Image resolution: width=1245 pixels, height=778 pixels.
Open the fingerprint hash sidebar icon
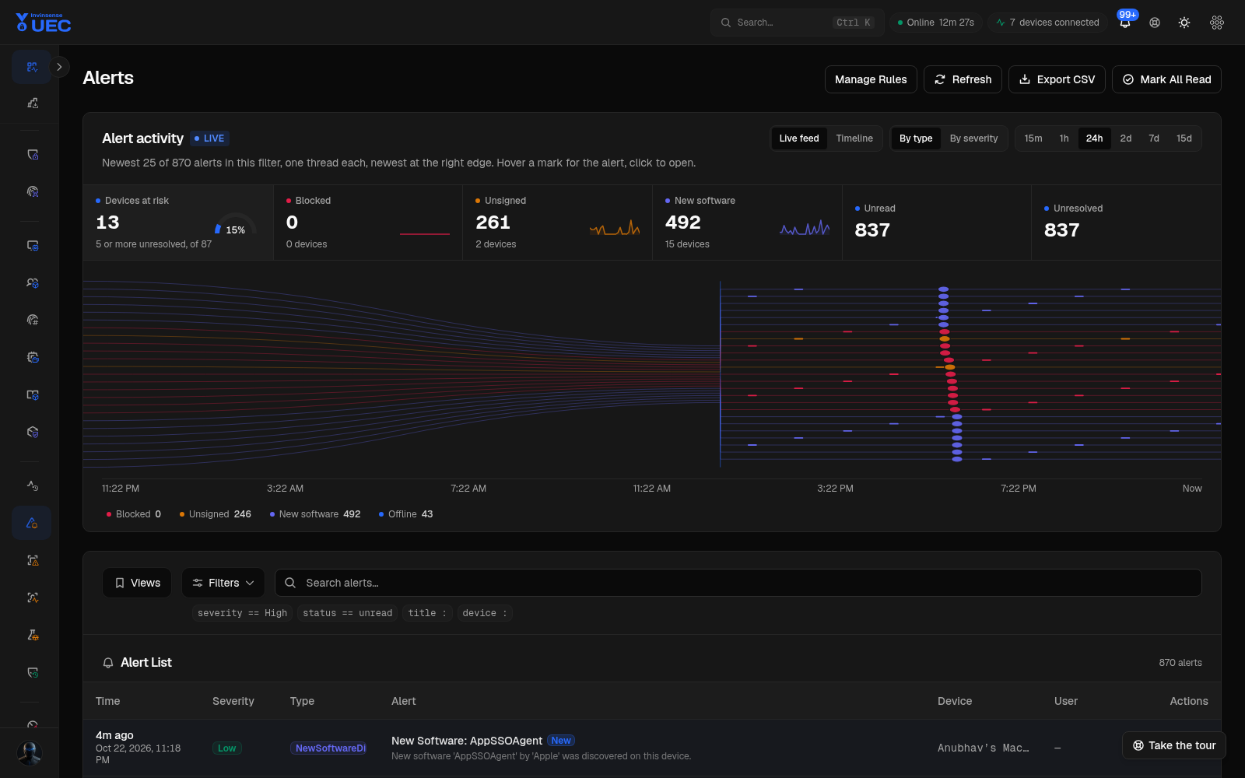[x=32, y=320]
